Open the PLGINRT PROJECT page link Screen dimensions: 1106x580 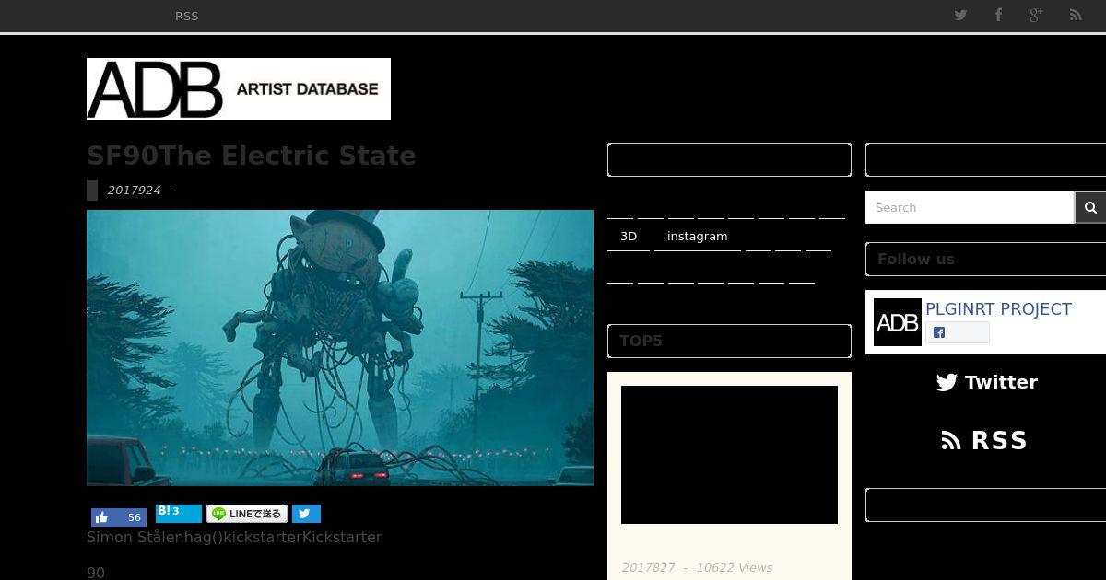pyautogui.click(x=998, y=309)
